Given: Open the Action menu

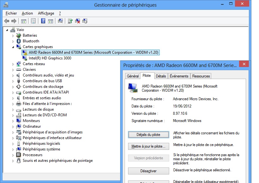Looking at the screenshot, I should click(27, 13).
